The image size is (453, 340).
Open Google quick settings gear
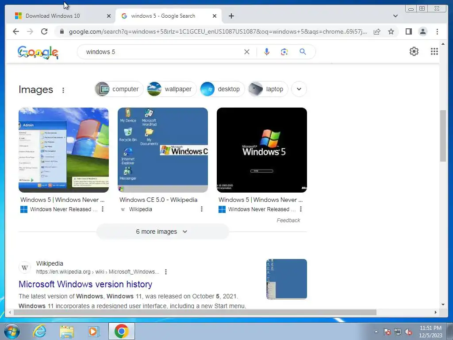pos(414,51)
